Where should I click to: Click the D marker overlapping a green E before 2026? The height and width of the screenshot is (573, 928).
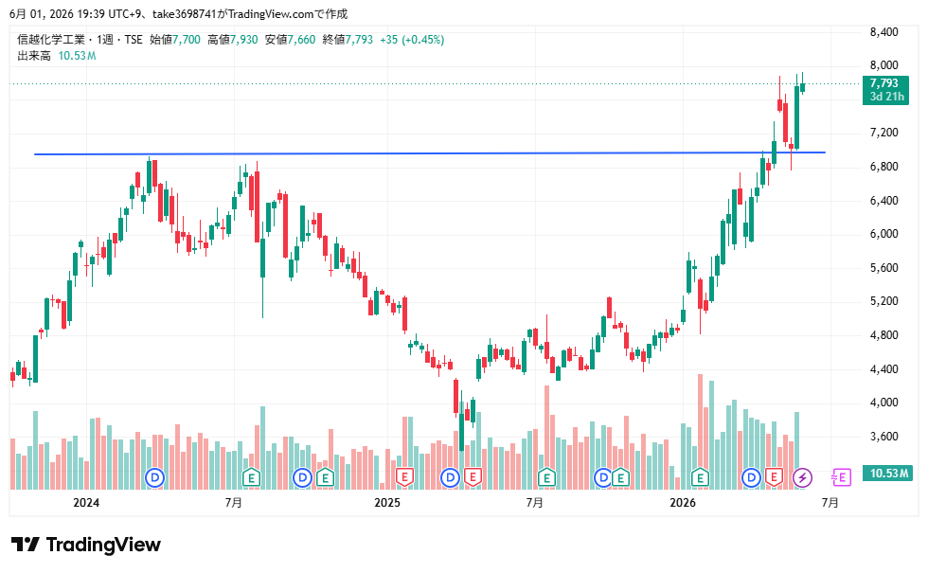coord(602,477)
